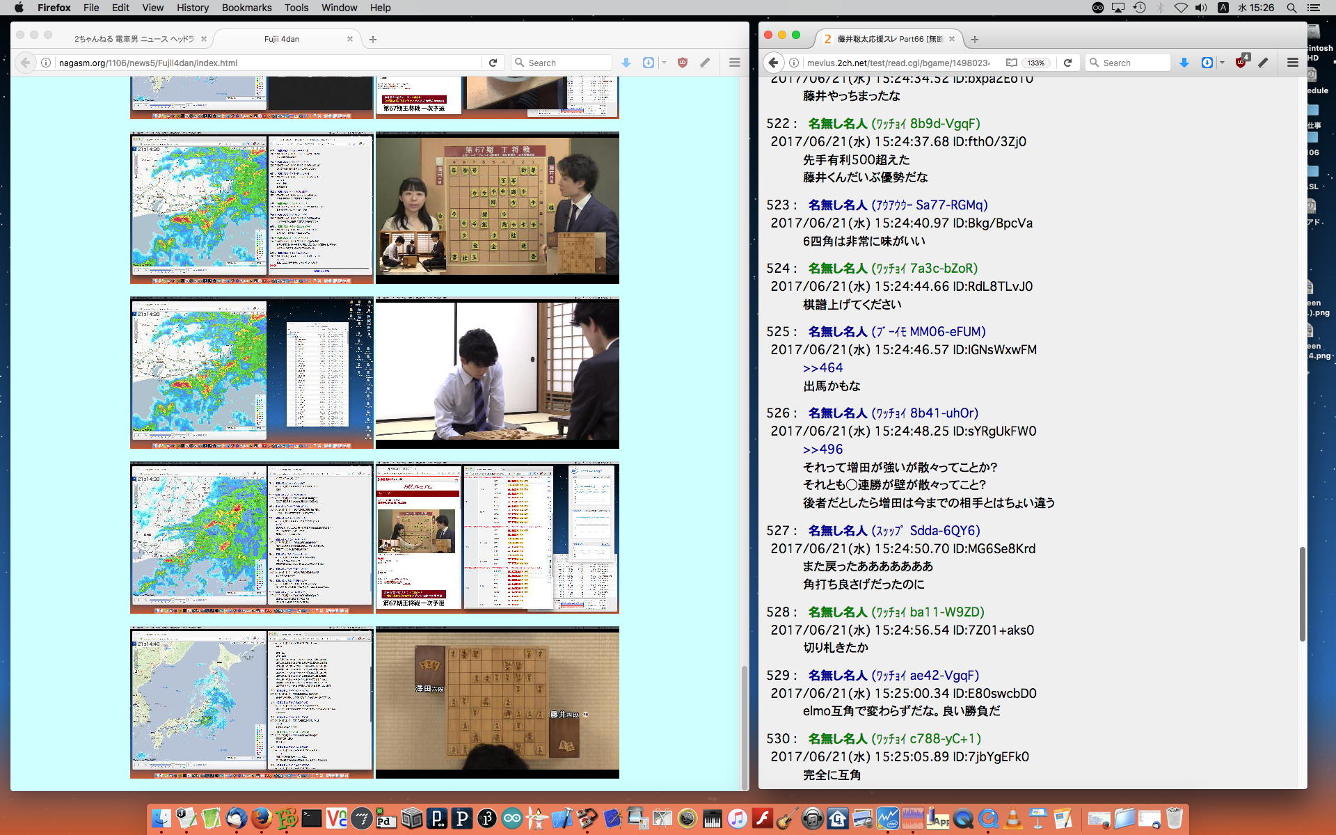Reload the 2ch thread page
The width and height of the screenshot is (1336, 835).
(x=1067, y=63)
